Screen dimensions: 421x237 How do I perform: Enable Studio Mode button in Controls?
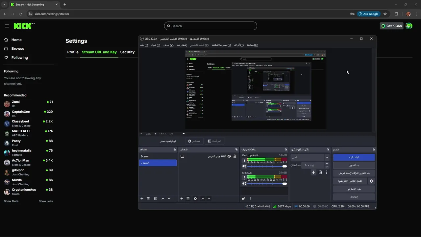coord(354,189)
